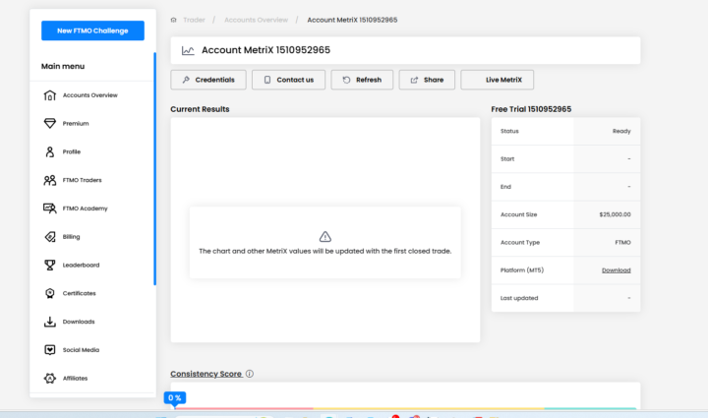
Task: Open Affiliates menu entry
Action: point(75,379)
